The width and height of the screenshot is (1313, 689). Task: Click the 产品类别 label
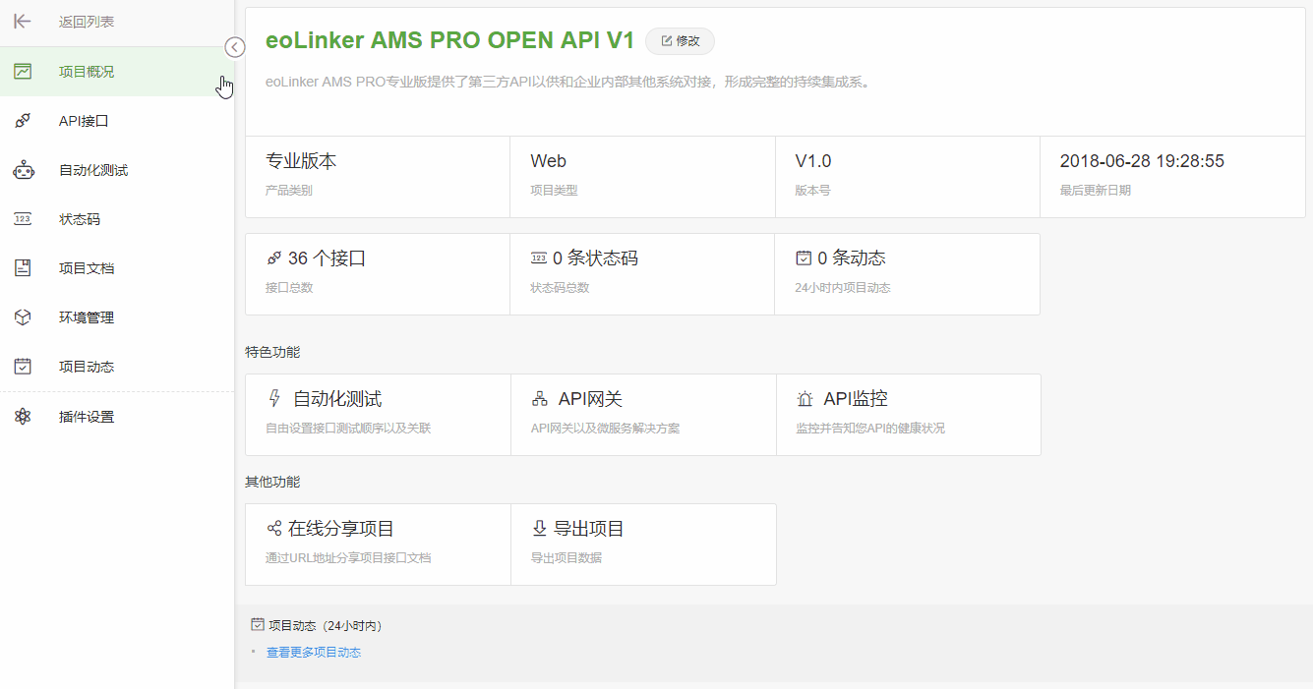[289, 191]
